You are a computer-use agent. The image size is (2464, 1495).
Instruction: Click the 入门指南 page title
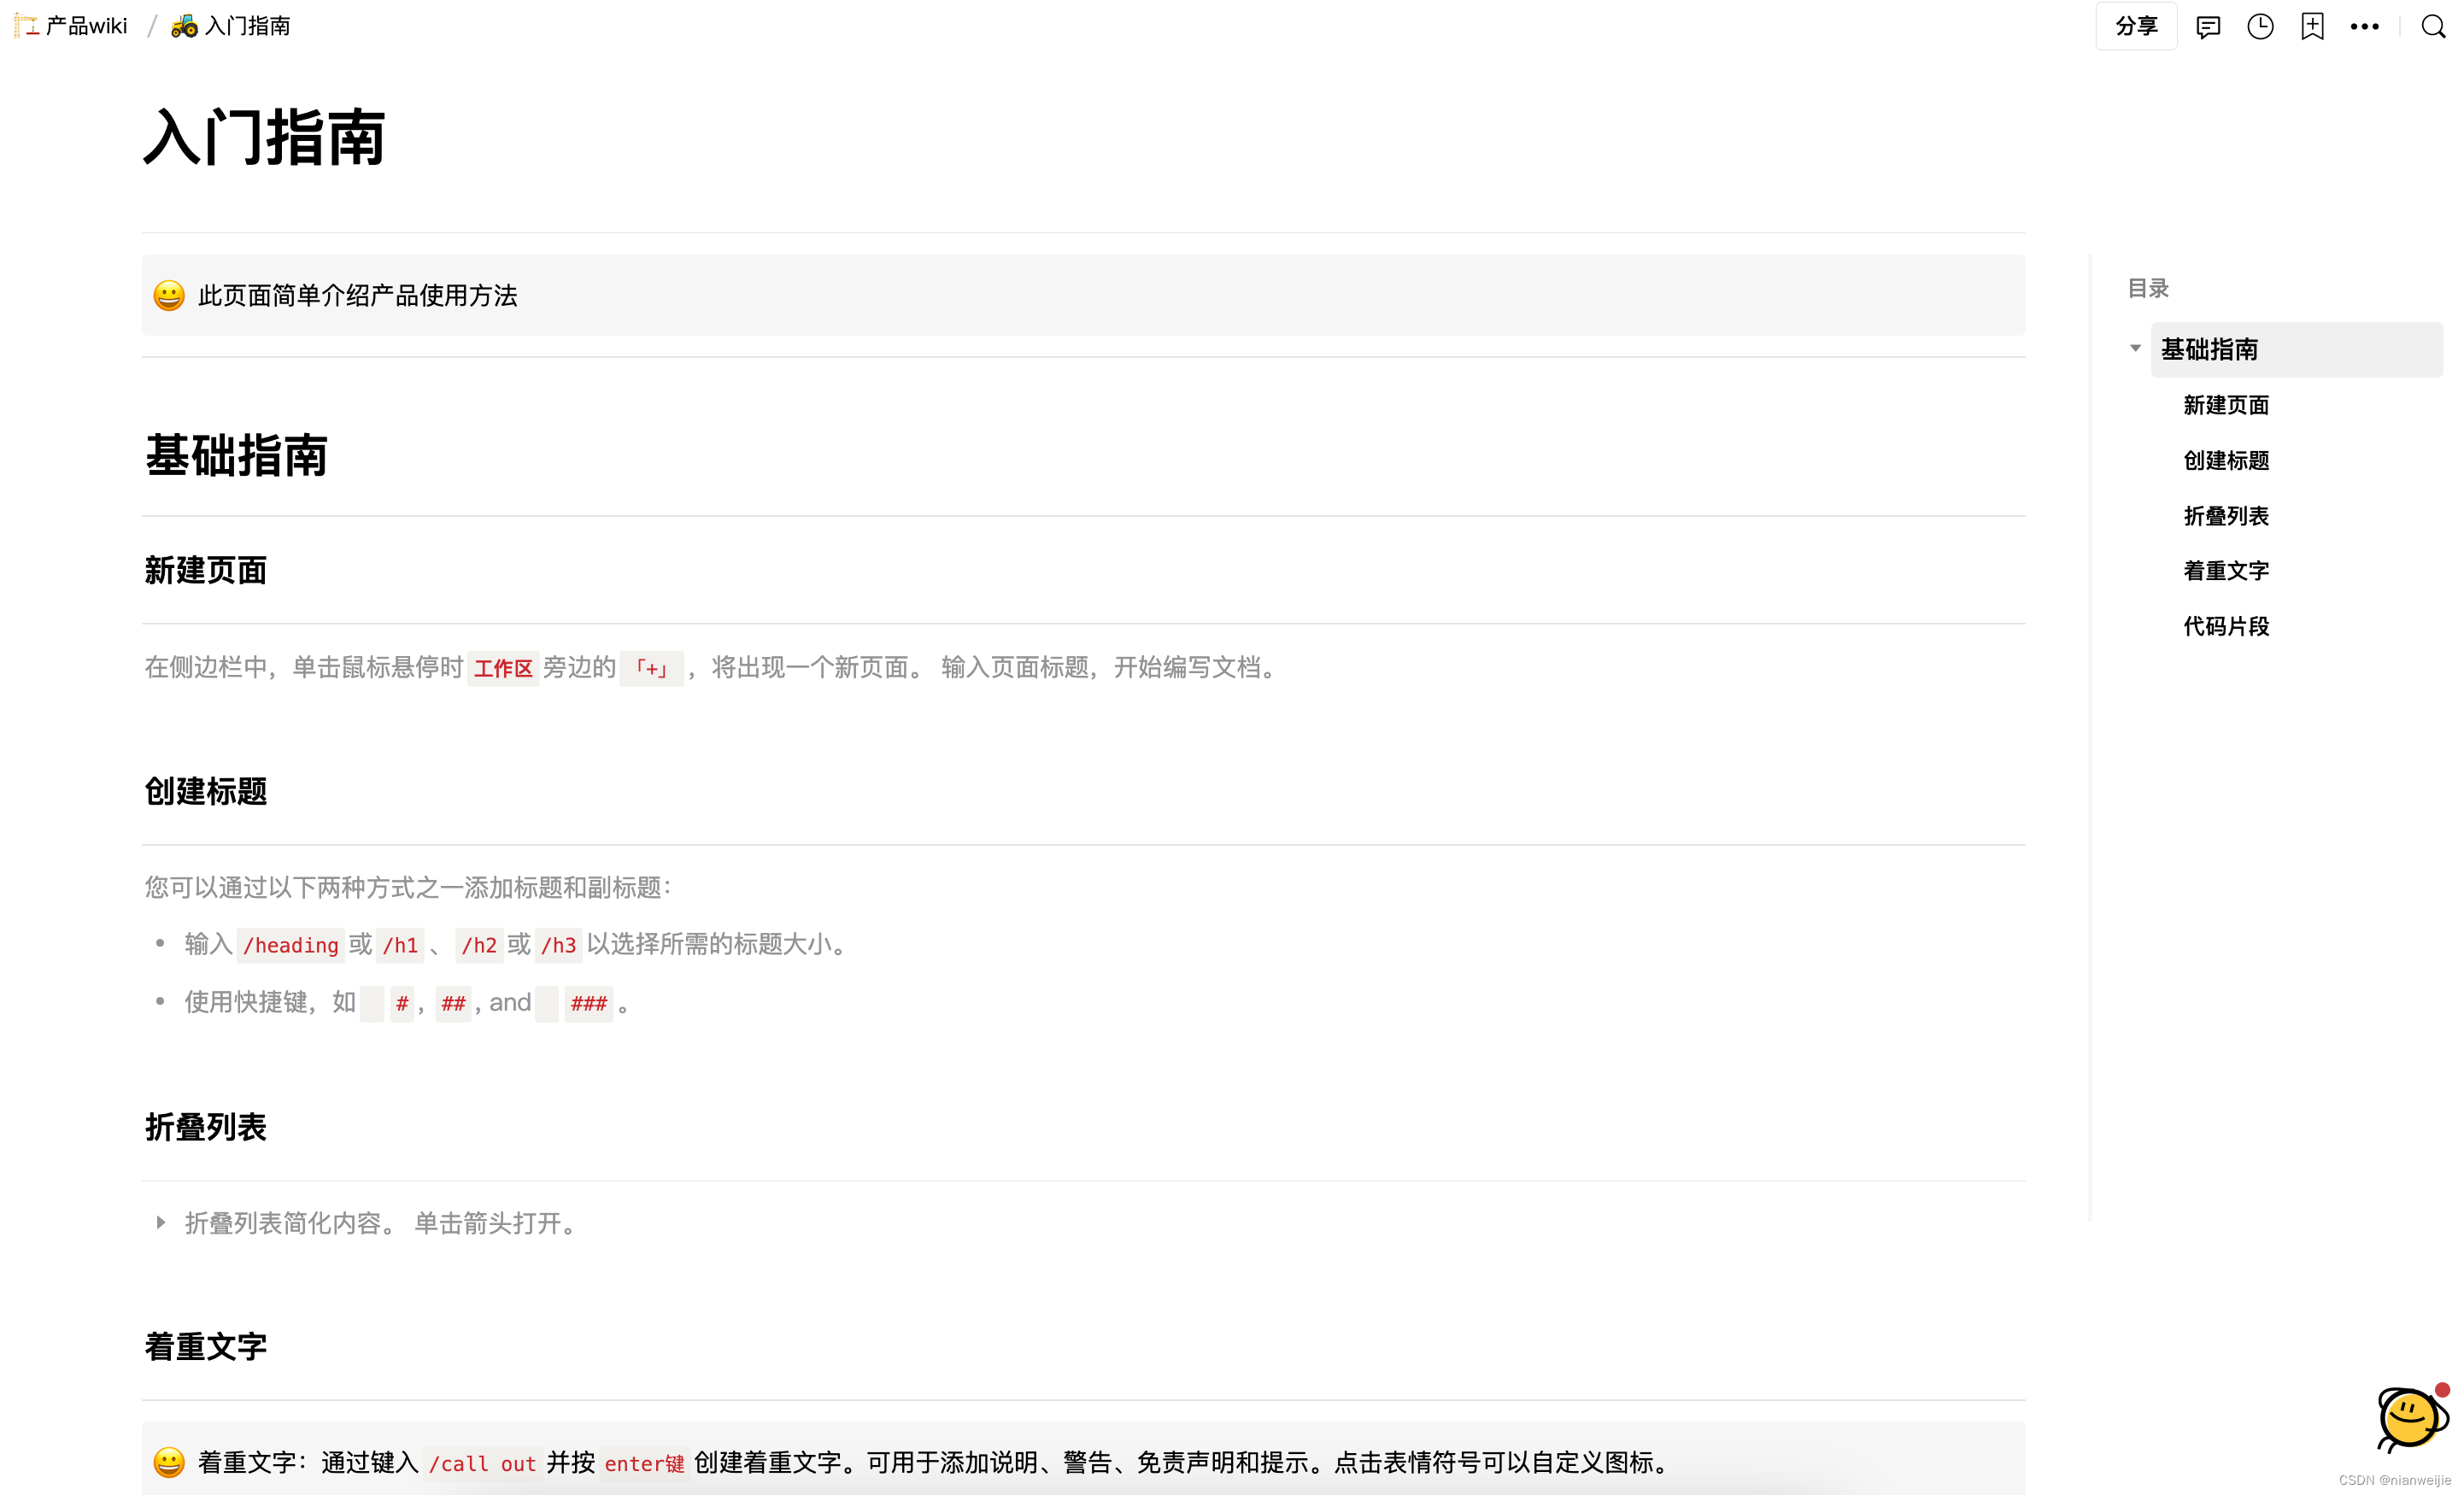point(265,137)
